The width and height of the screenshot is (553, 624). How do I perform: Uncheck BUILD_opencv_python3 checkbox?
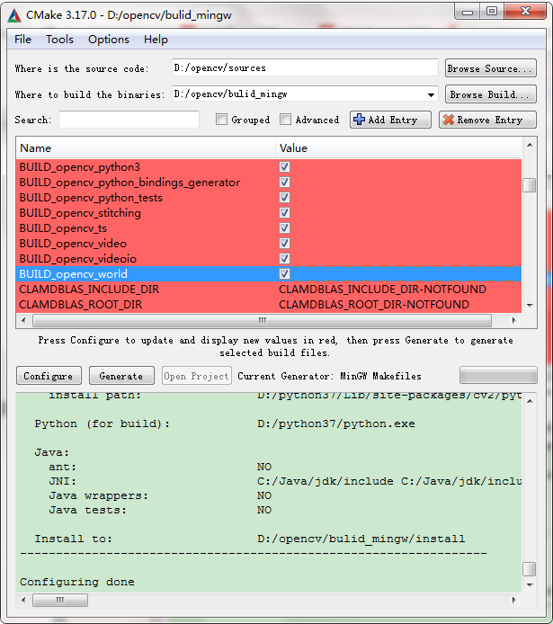[x=284, y=166]
